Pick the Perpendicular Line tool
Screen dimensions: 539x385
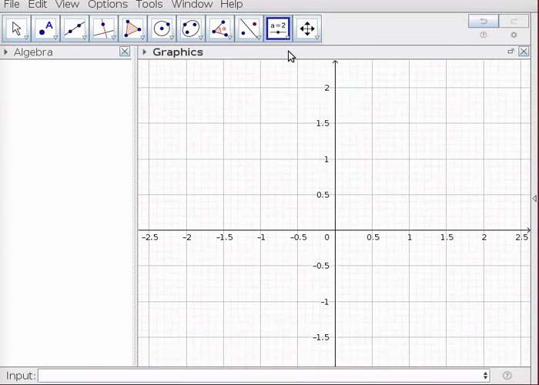pyautogui.click(x=104, y=29)
